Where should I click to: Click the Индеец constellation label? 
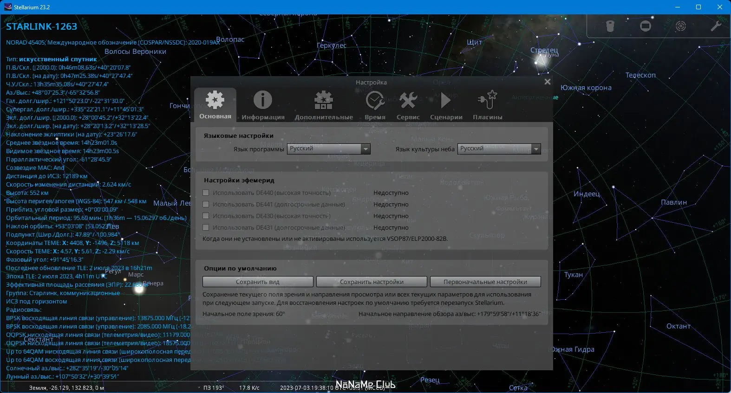click(x=587, y=193)
